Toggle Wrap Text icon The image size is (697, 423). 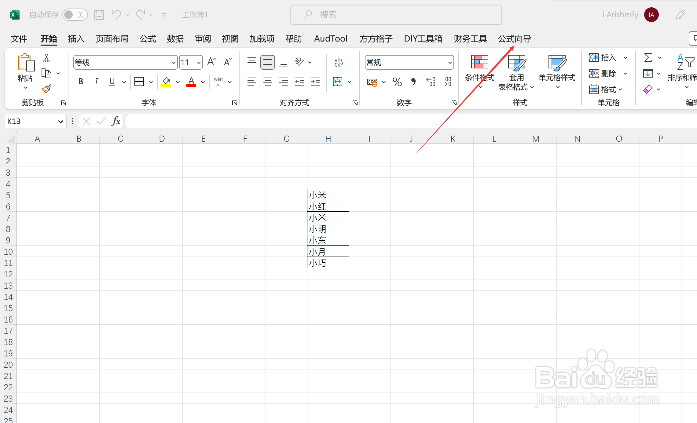click(338, 62)
